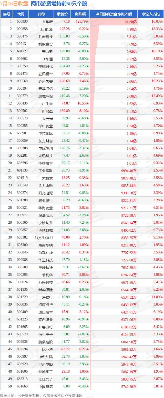164x398 pixels.
Task: Click stock name 益方生物-U
Action: pyautogui.click(x=44, y=238)
